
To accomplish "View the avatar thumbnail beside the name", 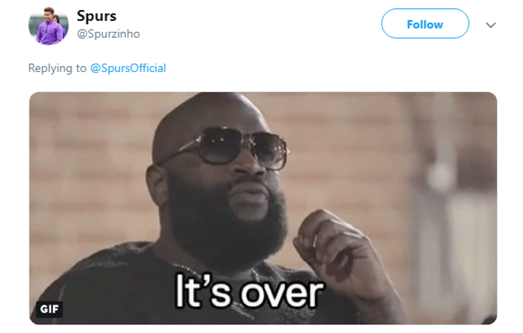I will tap(49, 25).
